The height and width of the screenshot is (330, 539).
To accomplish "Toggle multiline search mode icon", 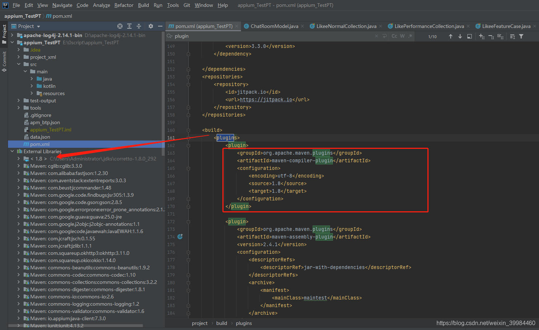I will click(512, 36).
